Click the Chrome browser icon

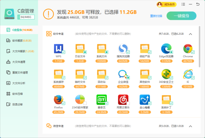(x=188, y=48)
